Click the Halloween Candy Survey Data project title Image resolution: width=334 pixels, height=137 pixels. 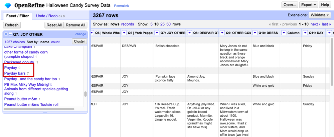click(x=78, y=5)
